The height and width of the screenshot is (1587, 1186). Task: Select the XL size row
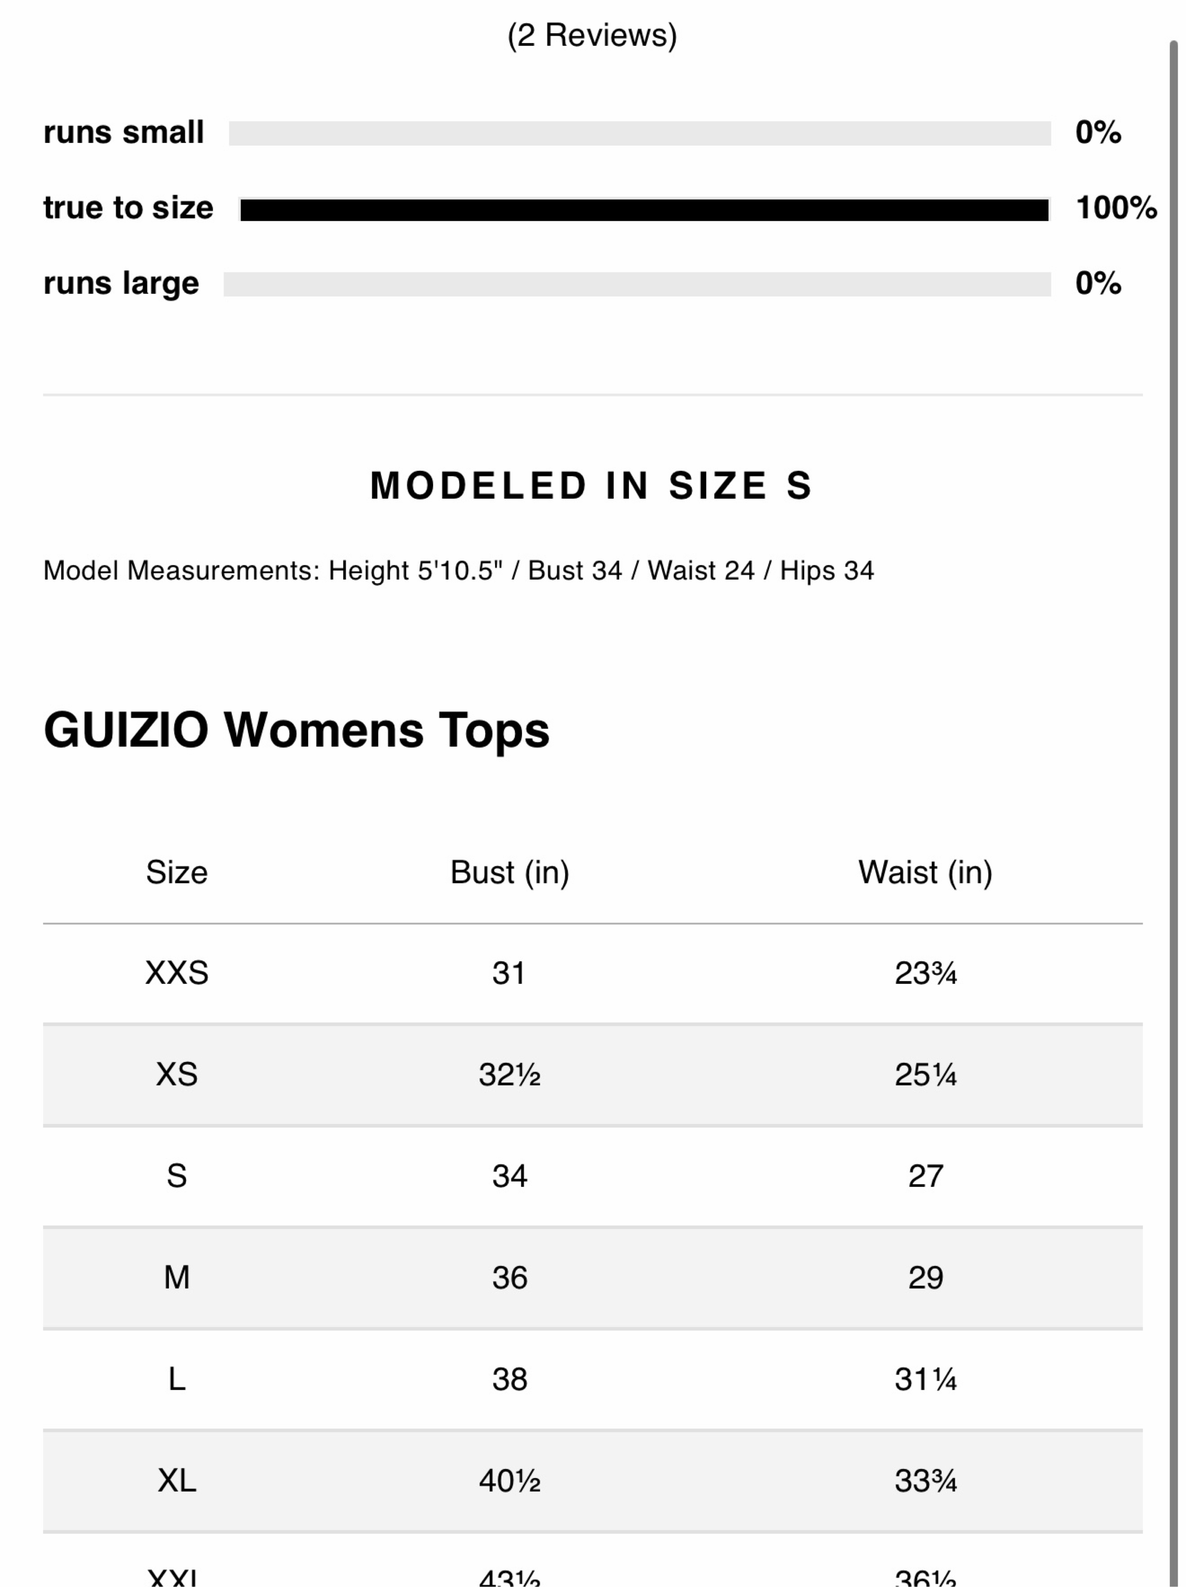[593, 1481]
